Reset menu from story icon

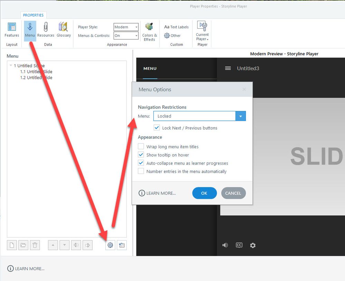pyautogui.click(x=122, y=245)
